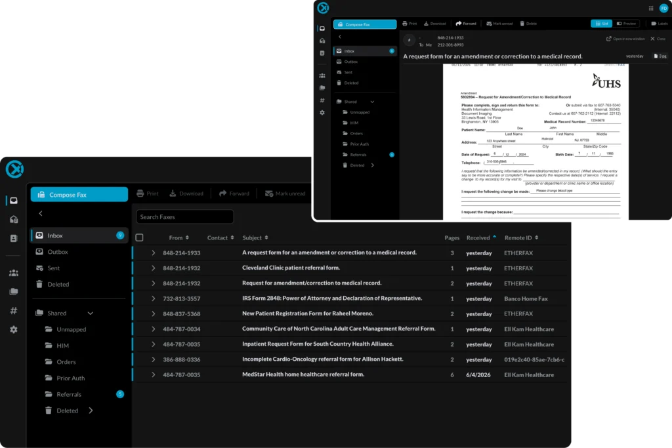The height and width of the screenshot is (448, 672).
Task: Click the etherFAX logo in the fax list window
Action: [x=14, y=169]
